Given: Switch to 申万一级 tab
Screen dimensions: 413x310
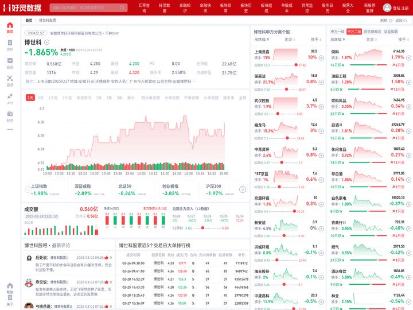Looking at the screenshot, I should point(337,32).
